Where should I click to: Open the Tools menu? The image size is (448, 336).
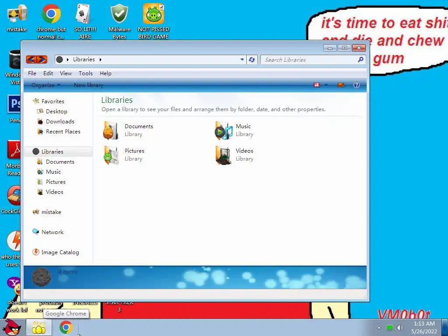[x=86, y=73]
